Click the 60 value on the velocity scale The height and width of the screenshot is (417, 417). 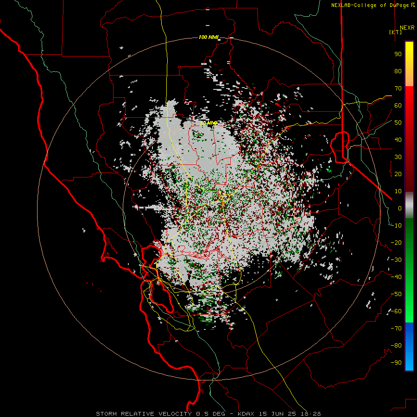click(398, 106)
